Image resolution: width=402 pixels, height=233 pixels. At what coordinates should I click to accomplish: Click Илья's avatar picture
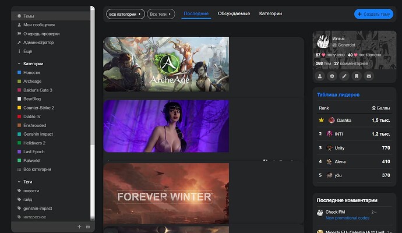click(322, 41)
